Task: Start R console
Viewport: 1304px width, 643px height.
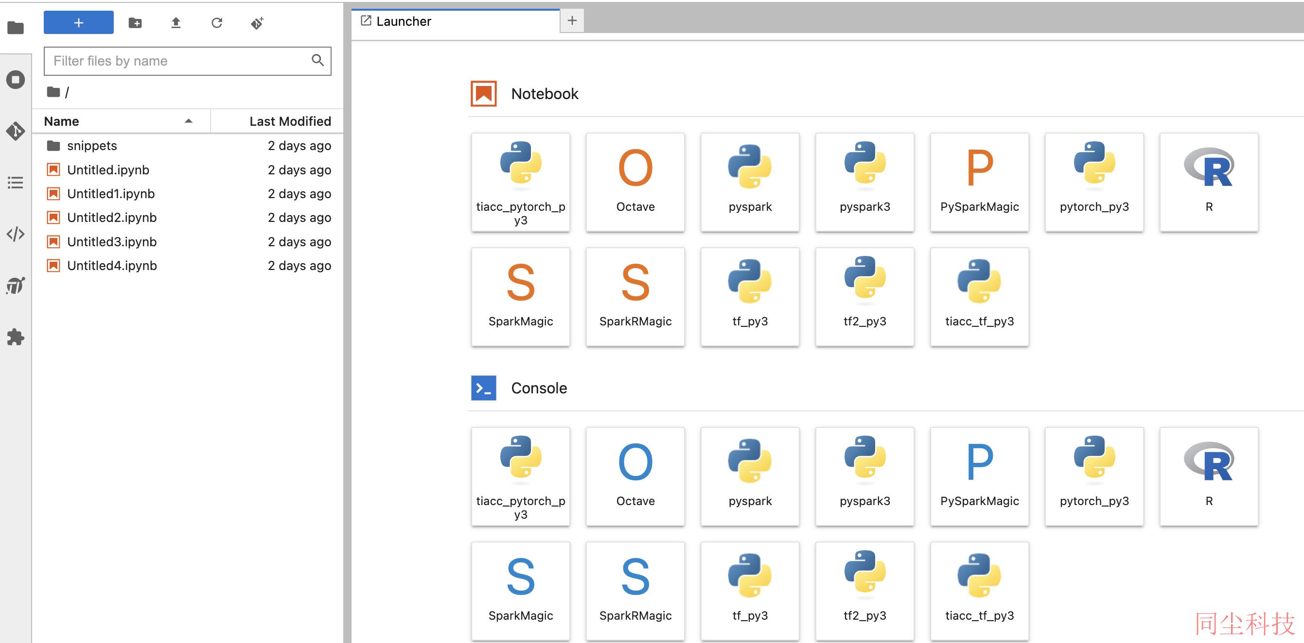Action: [1209, 477]
